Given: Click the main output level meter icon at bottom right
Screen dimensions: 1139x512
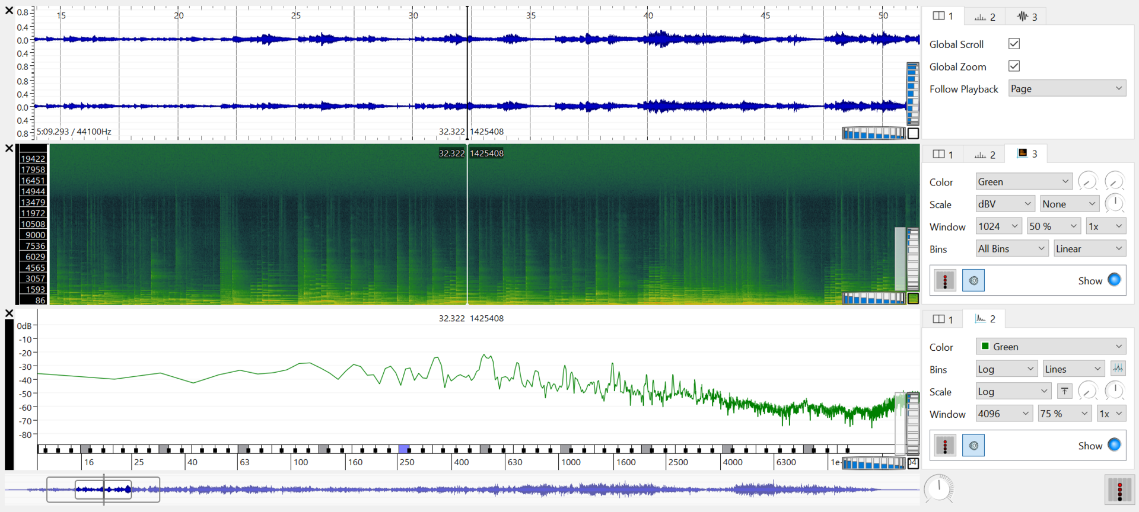Looking at the screenshot, I should tap(1119, 490).
